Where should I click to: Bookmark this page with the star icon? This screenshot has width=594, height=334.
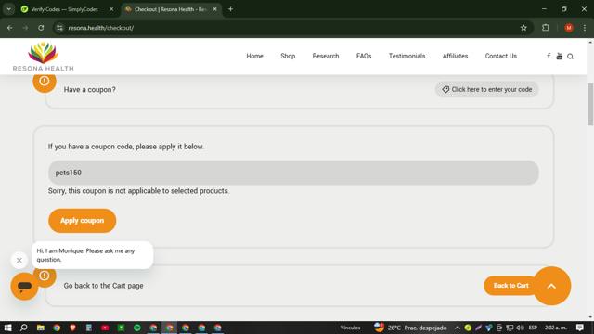pyautogui.click(x=523, y=28)
